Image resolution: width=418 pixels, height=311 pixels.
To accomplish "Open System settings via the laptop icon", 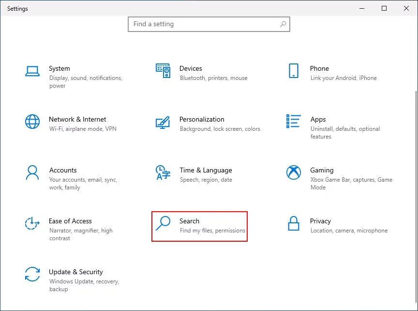I will tap(32, 71).
